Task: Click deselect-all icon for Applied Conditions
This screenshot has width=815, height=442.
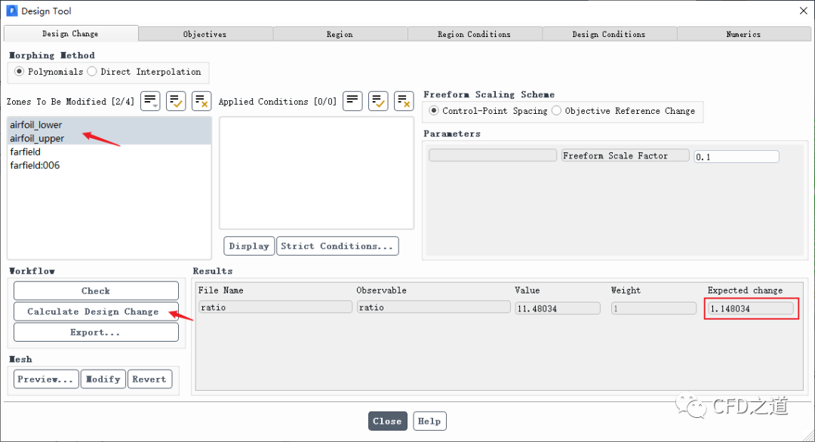Action: click(x=404, y=100)
